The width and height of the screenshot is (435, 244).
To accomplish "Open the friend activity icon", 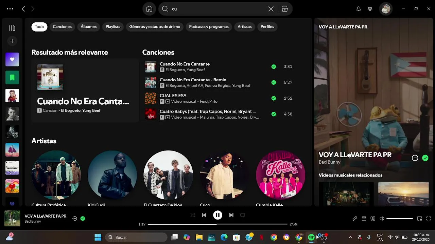I will click(x=370, y=9).
